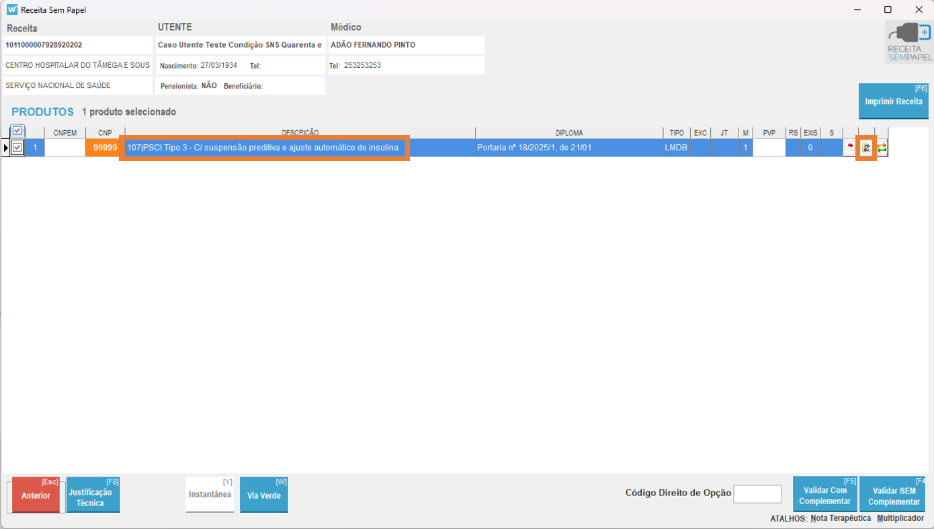Click the red pill icon in product row
The height and width of the screenshot is (529, 934).
851,148
